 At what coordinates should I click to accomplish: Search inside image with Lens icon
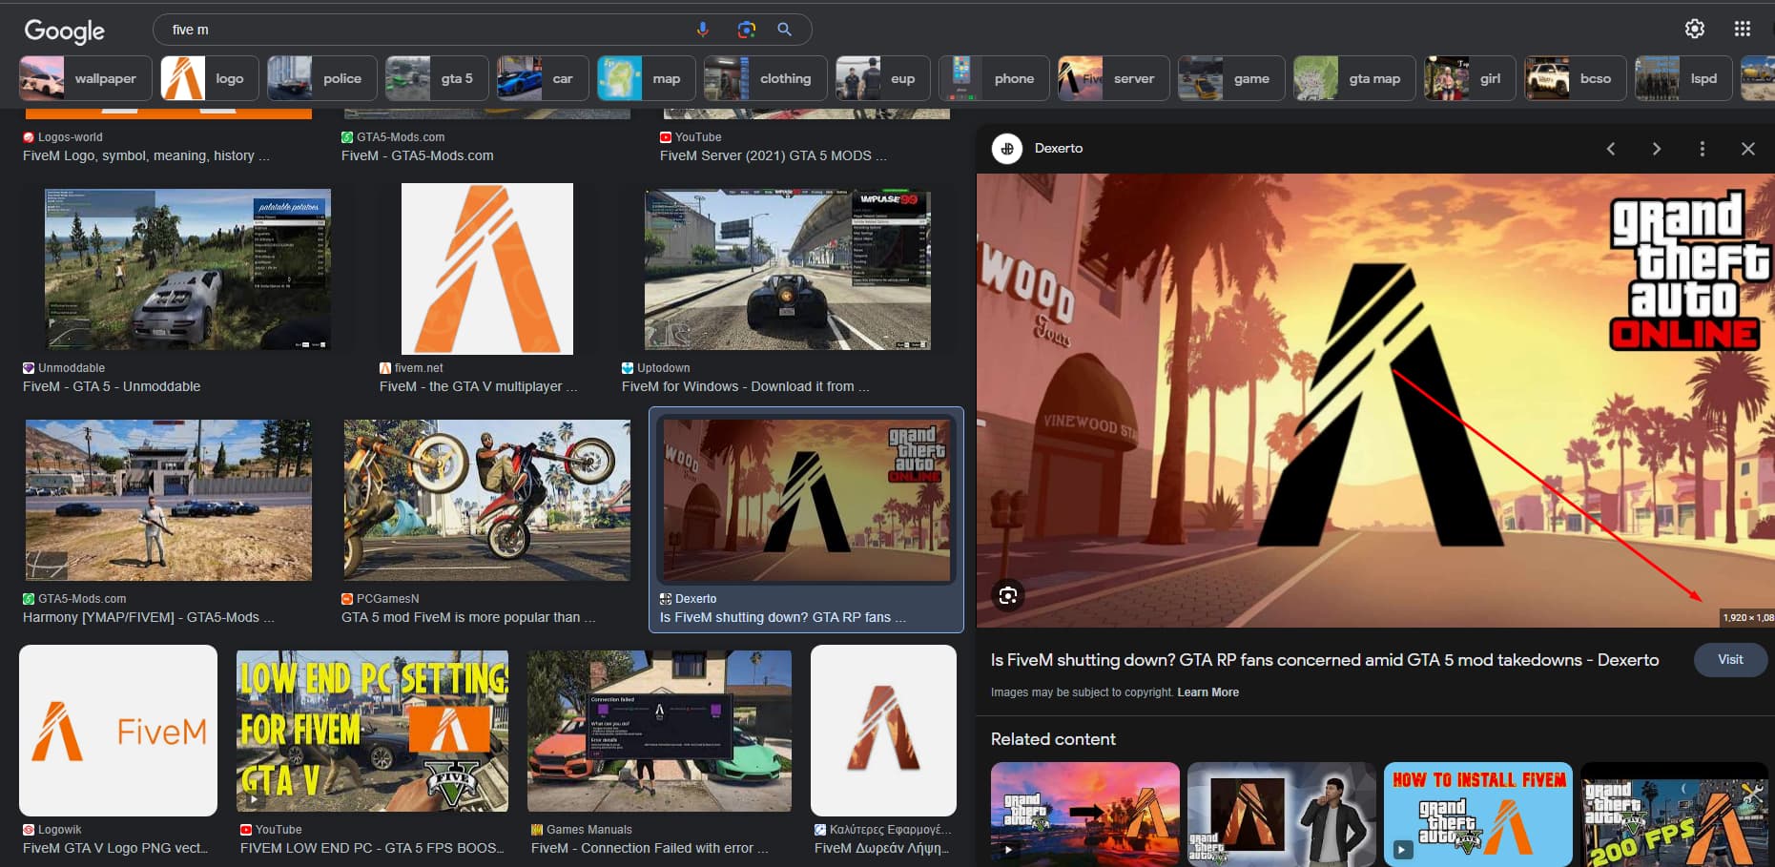pos(1008,596)
